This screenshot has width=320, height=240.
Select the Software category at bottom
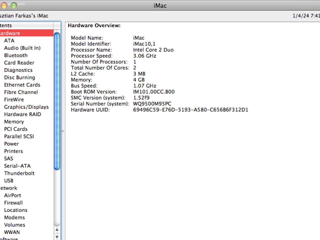pyautogui.click(x=9, y=239)
